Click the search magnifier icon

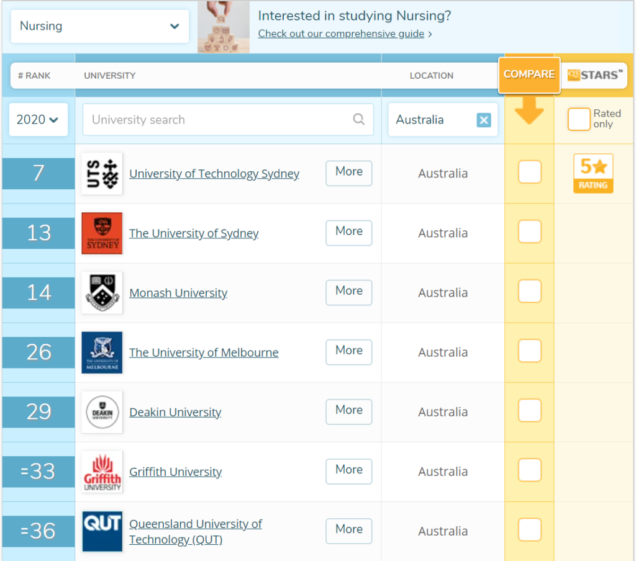pyautogui.click(x=358, y=119)
